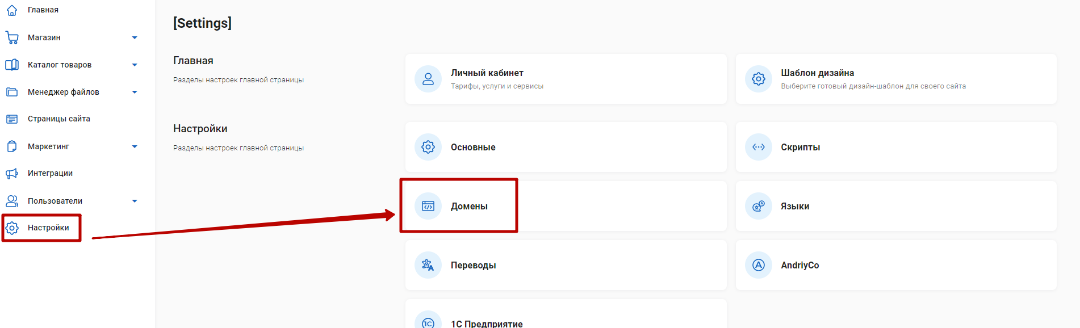Expand the Маркетинг submenu arrow
1080x328 pixels.
pos(135,146)
